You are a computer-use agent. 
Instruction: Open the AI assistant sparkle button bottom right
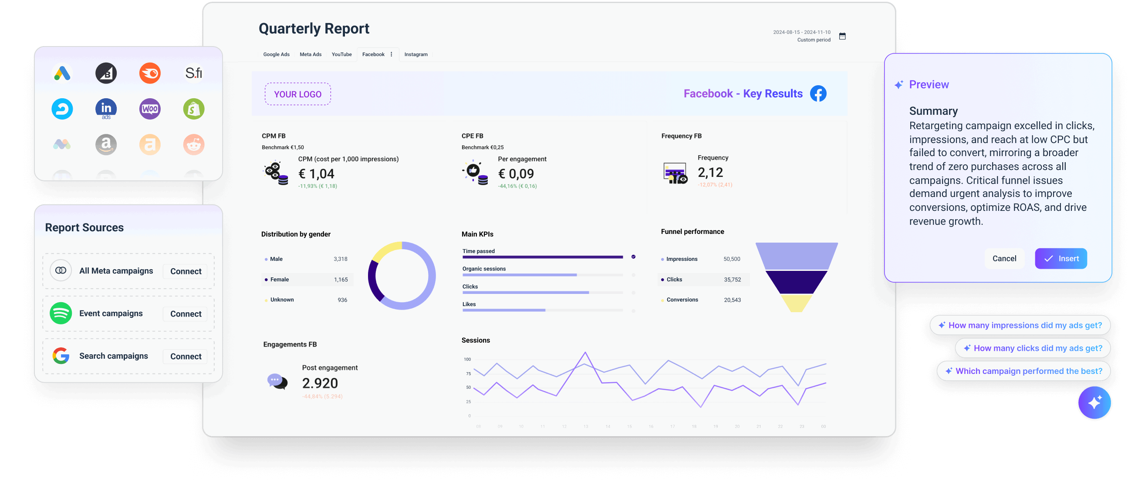click(x=1094, y=402)
